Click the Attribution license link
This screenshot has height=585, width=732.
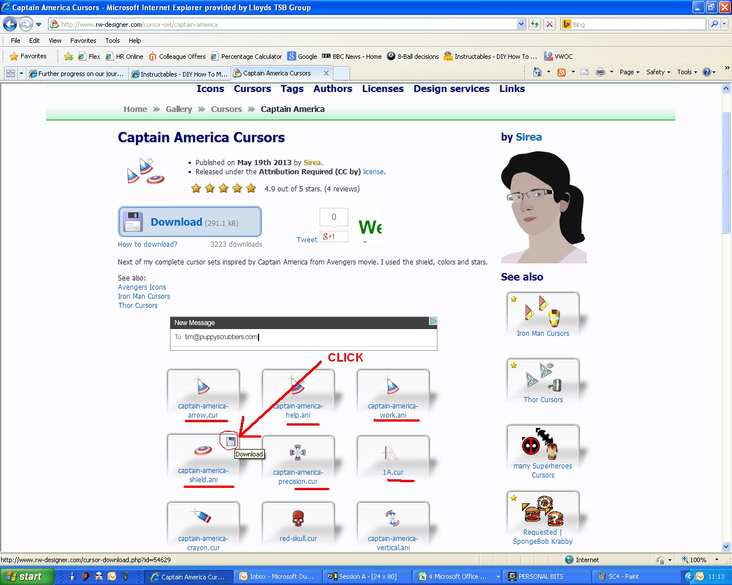click(x=373, y=172)
